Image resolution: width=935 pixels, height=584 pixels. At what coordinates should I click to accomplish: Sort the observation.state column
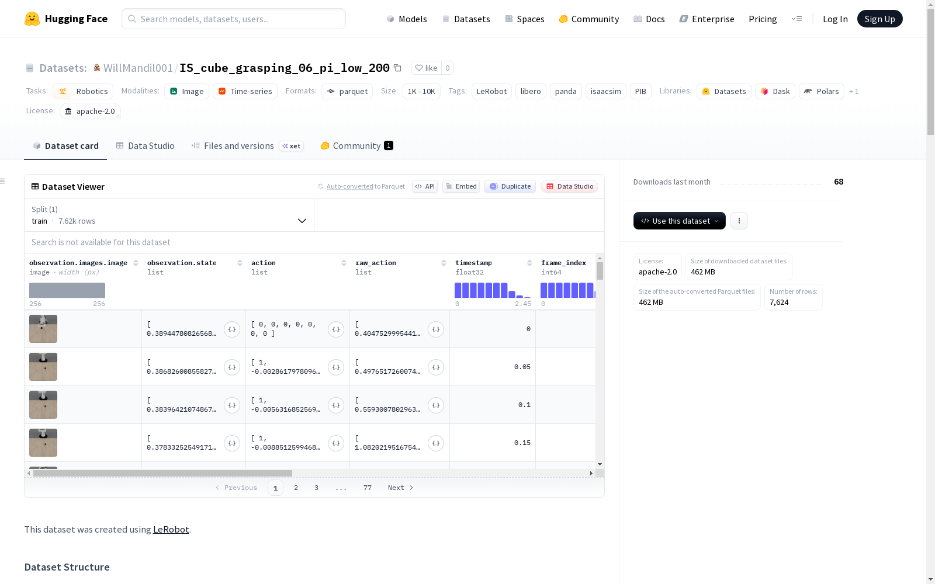[x=240, y=263]
